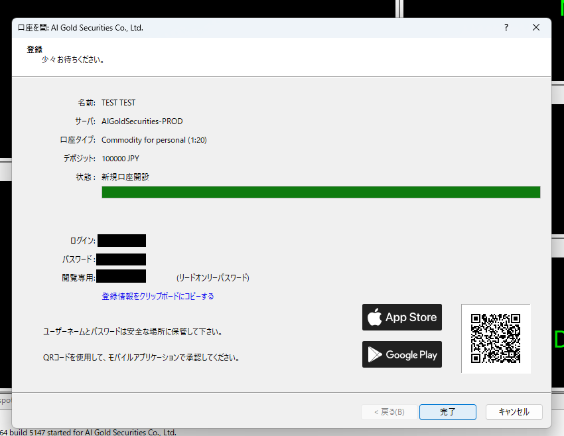This screenshot has width=564, height=436.
Task: Copy registration info via 登録情報をクリップボードにコピーする link
Action: [x=158, y=296]
